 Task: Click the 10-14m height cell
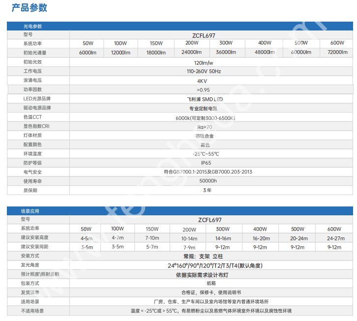189,239
